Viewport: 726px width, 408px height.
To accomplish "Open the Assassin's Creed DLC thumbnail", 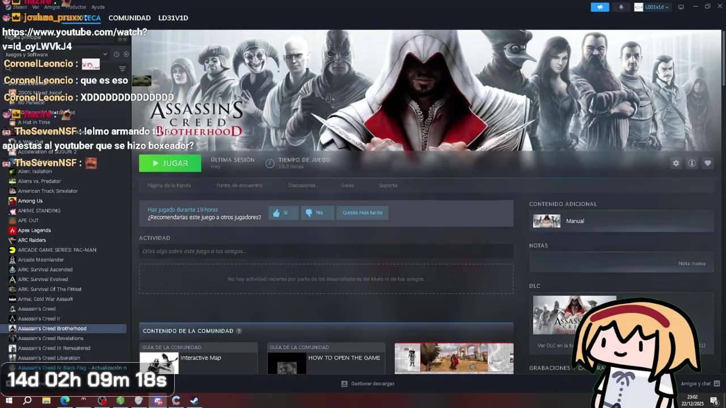I will click(x=574, y=315).
